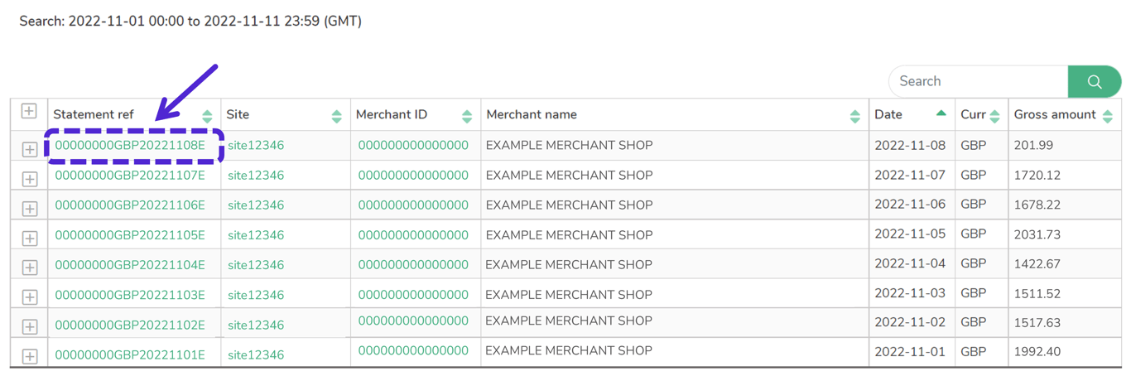Click Merchant ID link in 2022-11-01 row
The height and width of the screenshot is (376, 1131).
(x=413, y=351)
